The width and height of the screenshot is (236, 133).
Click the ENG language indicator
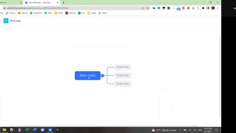click(200, 130)
